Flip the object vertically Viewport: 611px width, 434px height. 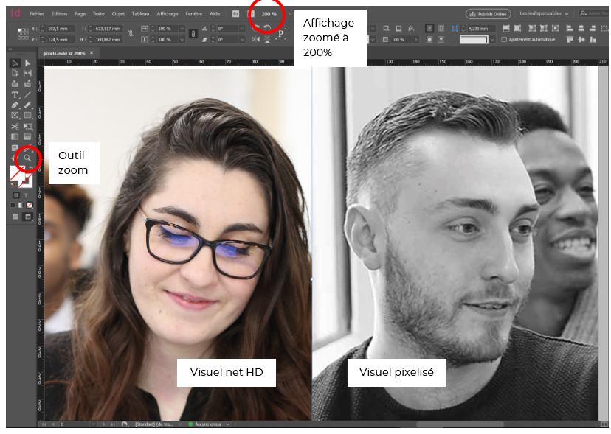pyautogui.click(x=267, y=39)
